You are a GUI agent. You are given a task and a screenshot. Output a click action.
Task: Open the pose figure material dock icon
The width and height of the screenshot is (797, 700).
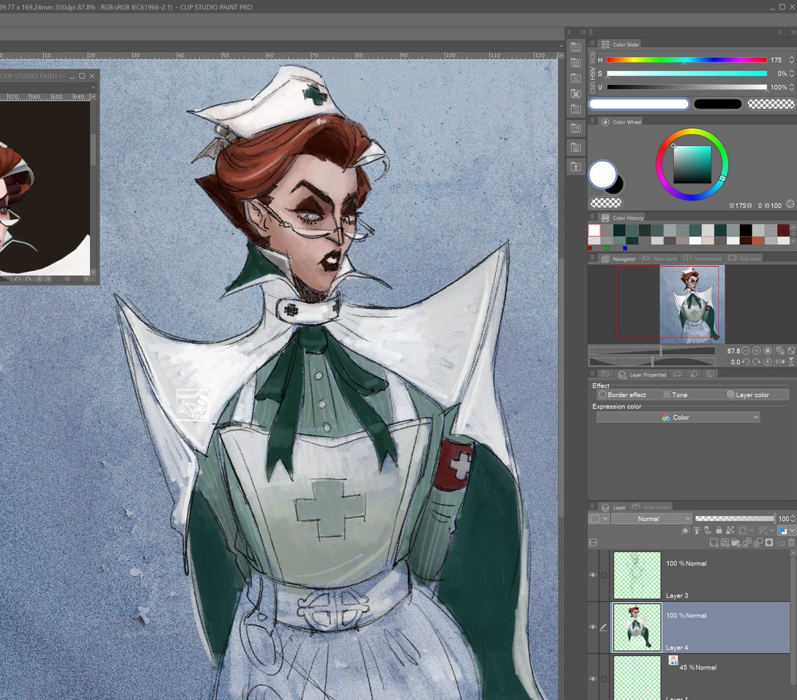(576, 166)
